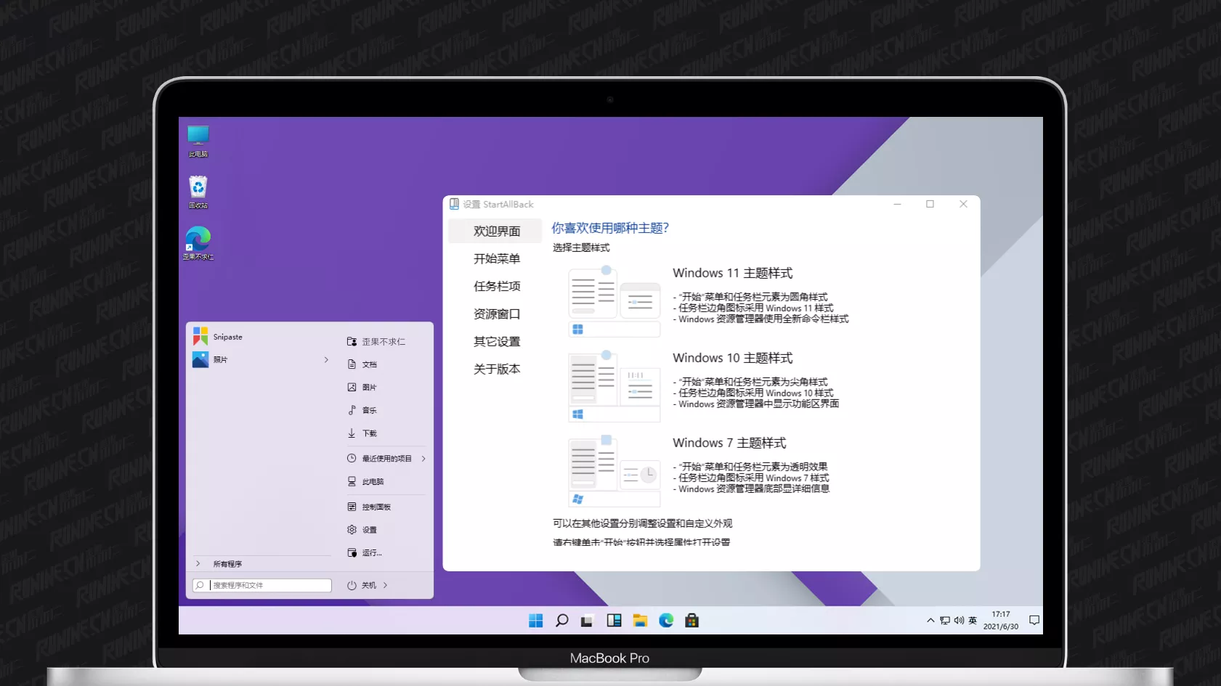
Task: Open File Explorer from the taskbar
Action: (x=640, y=621)
